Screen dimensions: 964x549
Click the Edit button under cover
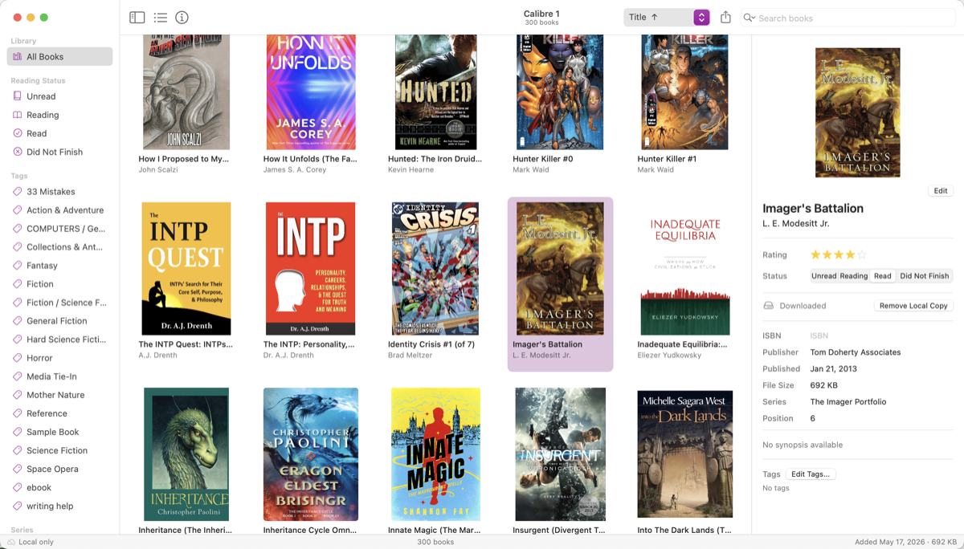pyautogui.click(x=940, y=191)
